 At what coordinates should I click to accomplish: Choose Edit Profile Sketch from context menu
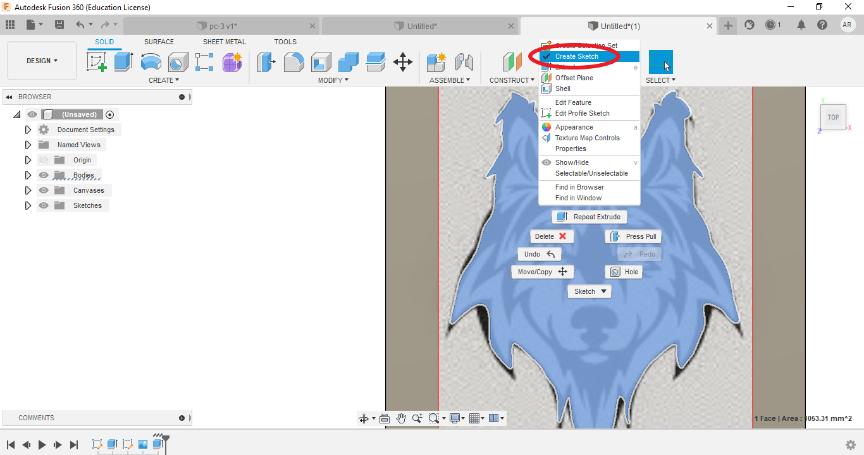(x=589, y=113)
